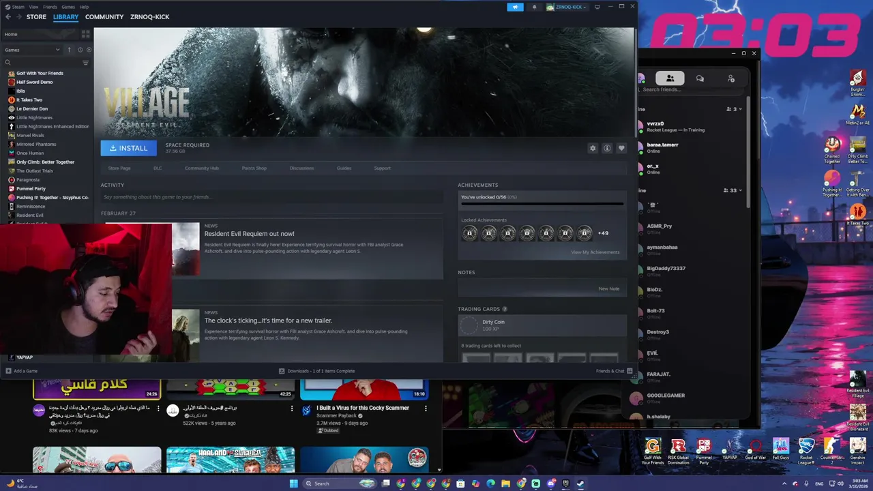Open options menu for Cocky Scammer video
The image size is (873, 491).
426,408
